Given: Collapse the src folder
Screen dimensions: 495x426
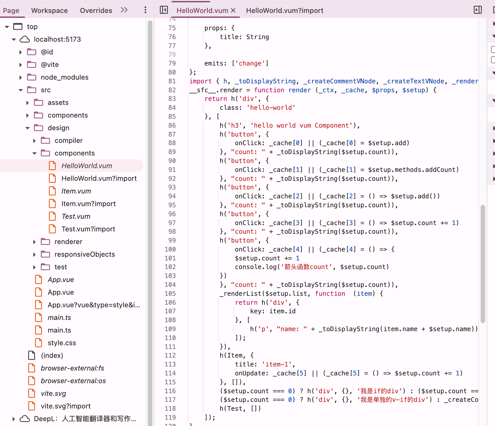Looking at the screenshot, I should click(x=21, y=90).
